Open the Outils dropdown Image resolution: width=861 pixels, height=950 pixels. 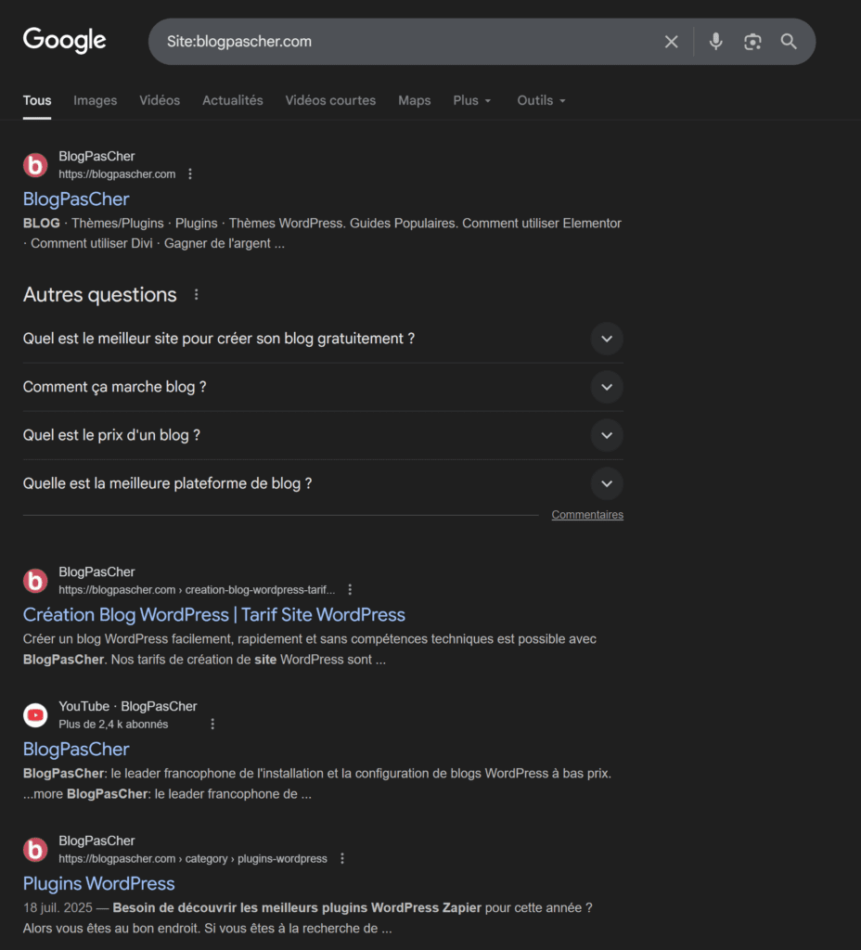pyautogui.click(x=541, y=100)
